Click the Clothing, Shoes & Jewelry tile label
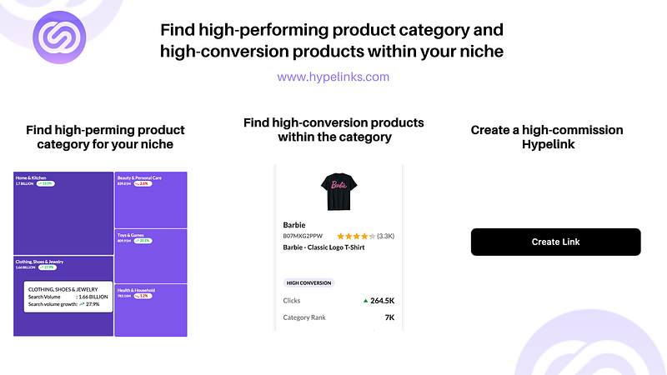Screen dimensions: 667x375 click(39, 262)
